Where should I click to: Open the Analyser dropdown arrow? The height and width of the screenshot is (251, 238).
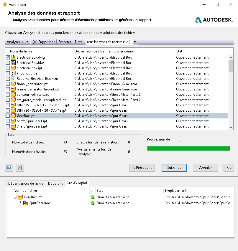[27, 42]
